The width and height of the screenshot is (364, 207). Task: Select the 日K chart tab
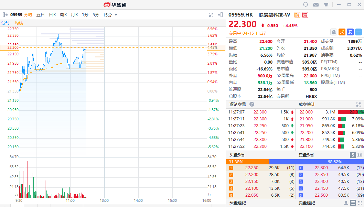point(52,15)
